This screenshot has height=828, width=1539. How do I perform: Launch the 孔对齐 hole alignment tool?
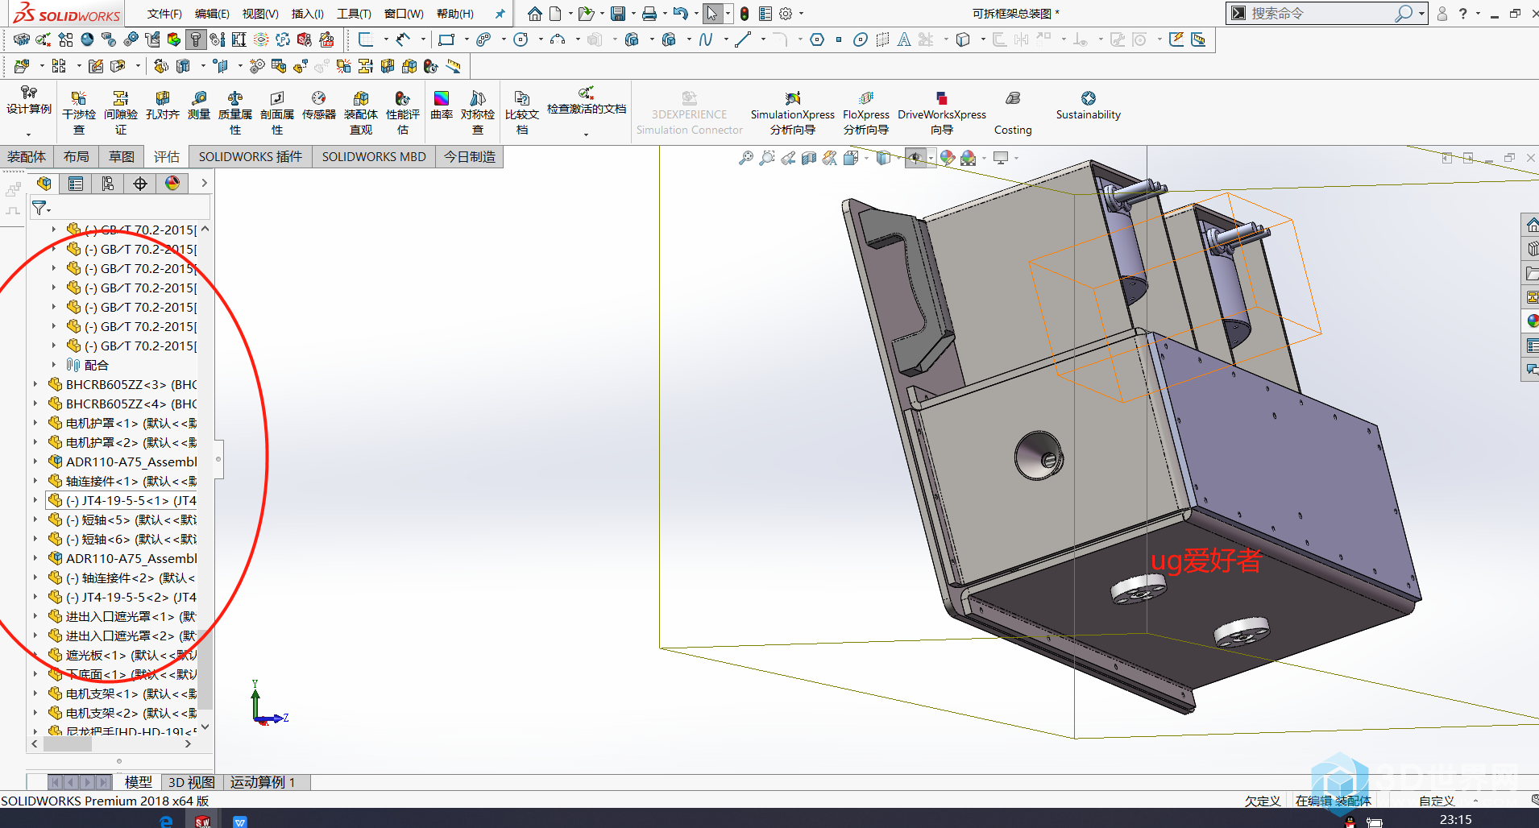pos(163,106)
